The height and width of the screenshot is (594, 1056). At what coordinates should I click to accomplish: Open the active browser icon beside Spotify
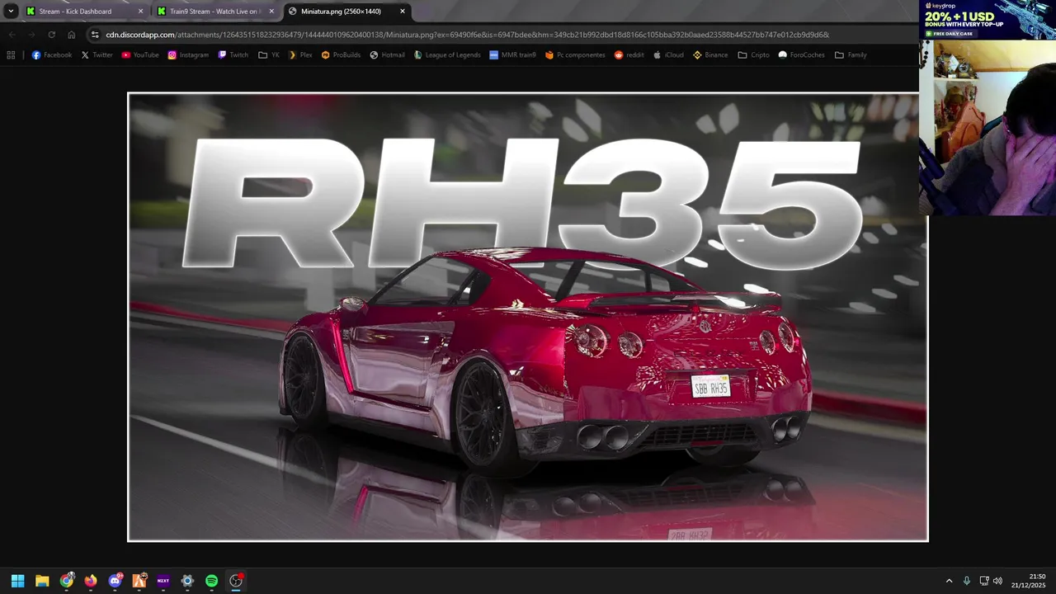[236, 581]
